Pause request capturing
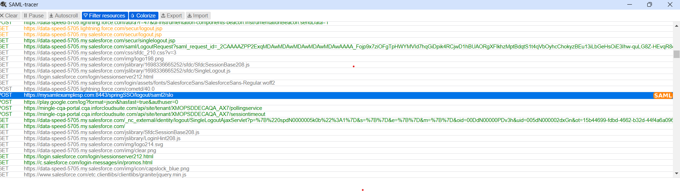 [x=34, y=16]
